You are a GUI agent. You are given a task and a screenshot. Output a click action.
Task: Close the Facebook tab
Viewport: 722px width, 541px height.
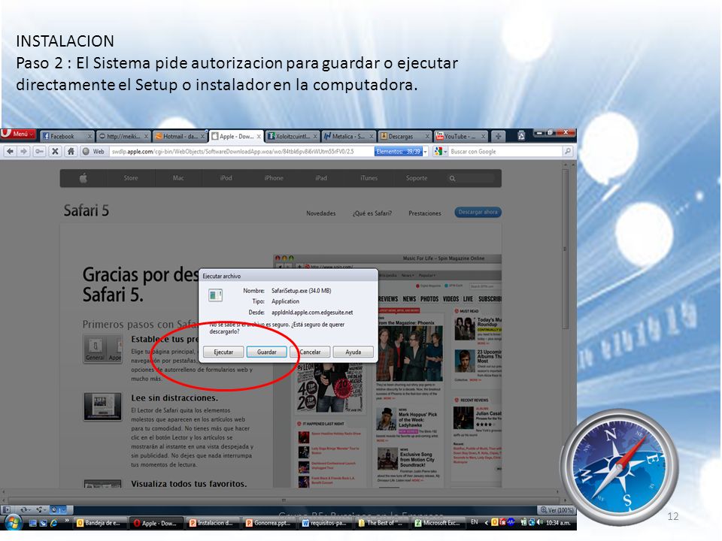point(89,137)
